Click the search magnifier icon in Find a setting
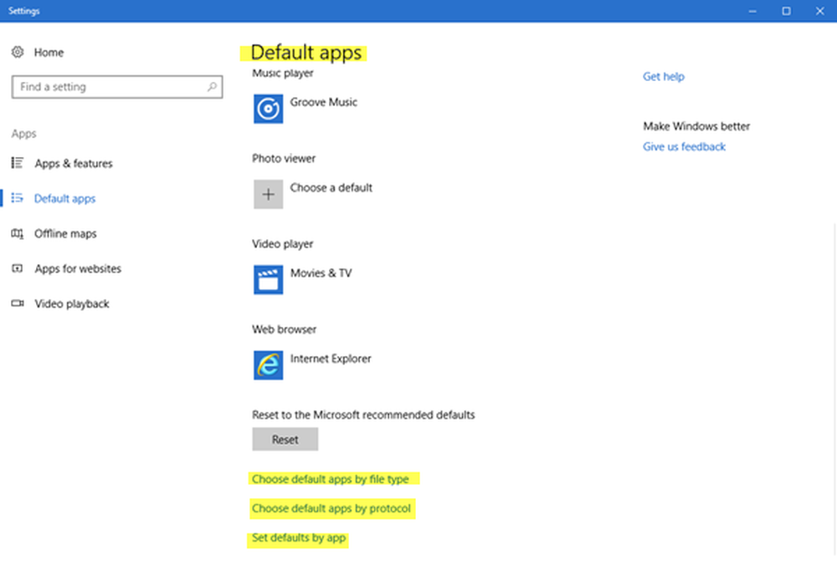837x575 pixels. [212, 86]
